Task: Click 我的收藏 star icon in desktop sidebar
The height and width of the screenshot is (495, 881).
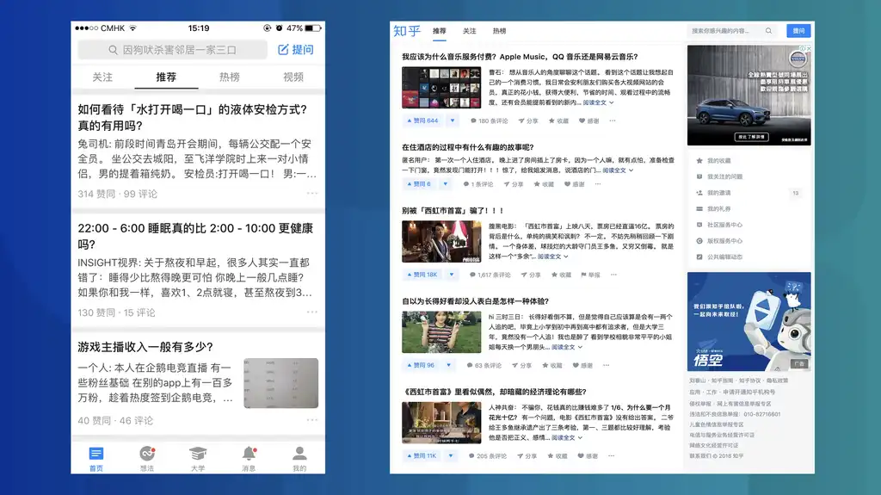Action: [x=699, y=161]
